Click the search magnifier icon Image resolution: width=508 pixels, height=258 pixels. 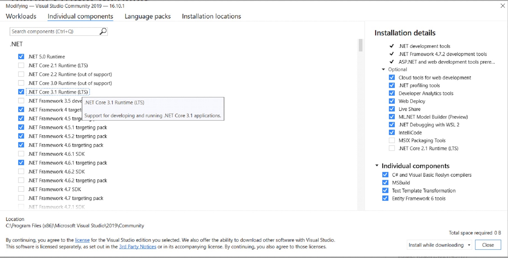(x=103, y=31)
